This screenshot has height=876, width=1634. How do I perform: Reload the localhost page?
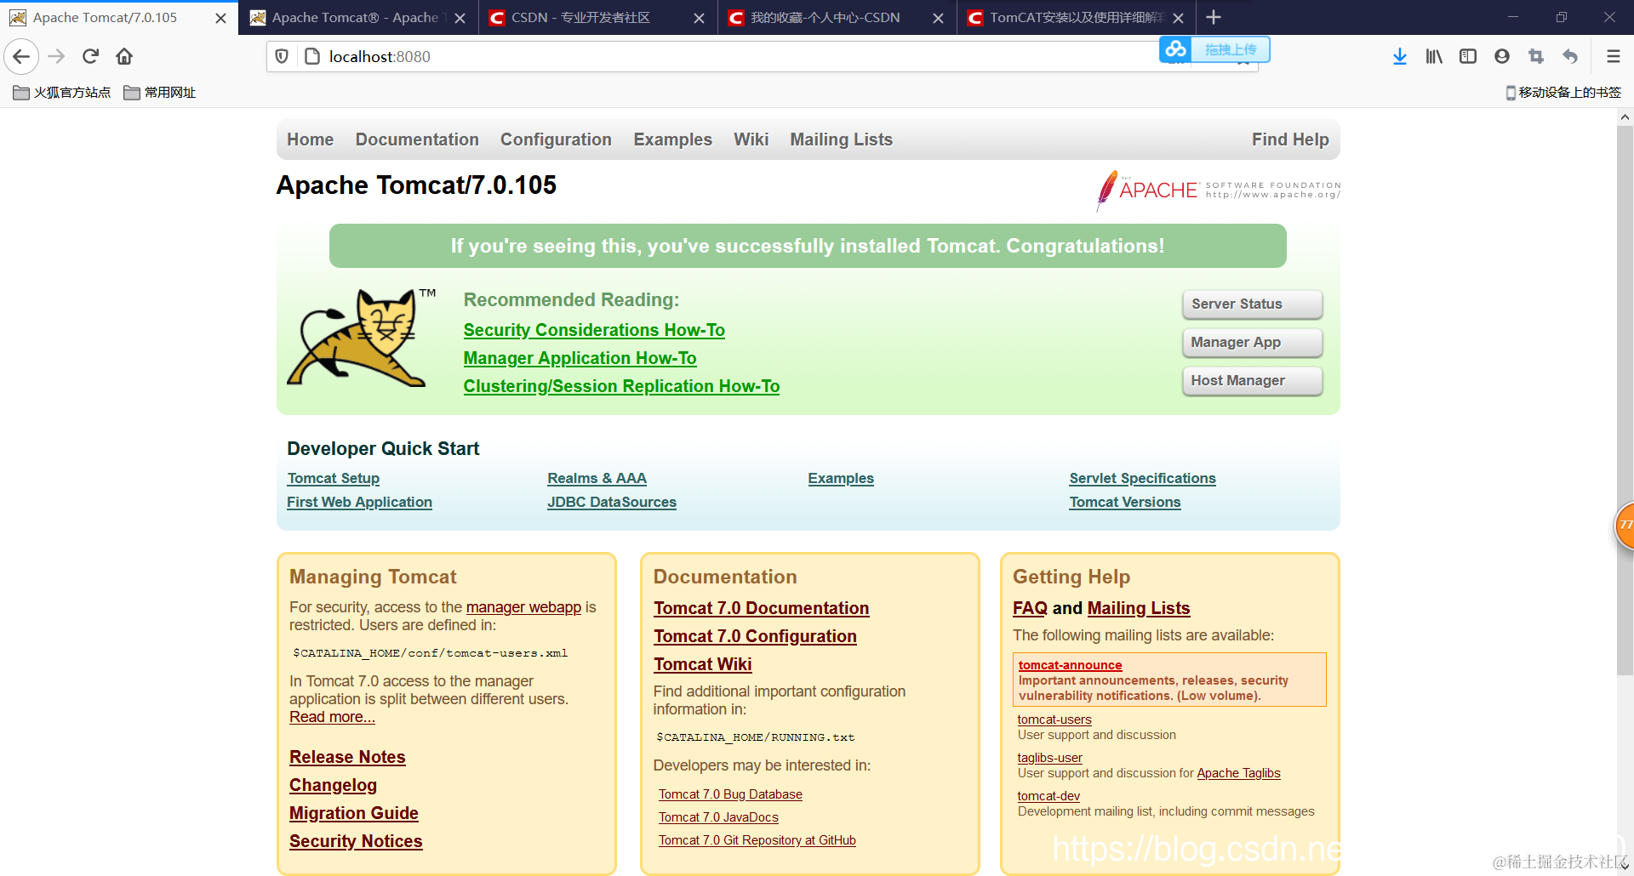pyautogui.click(x=90, y=56)
